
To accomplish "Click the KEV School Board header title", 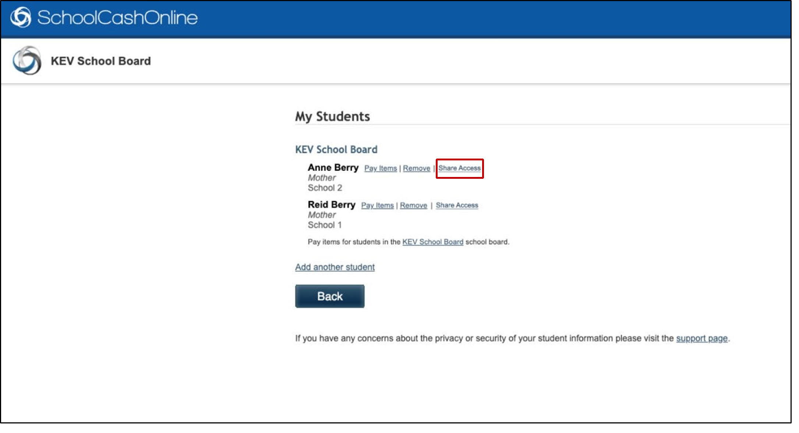I will (100, 61).
